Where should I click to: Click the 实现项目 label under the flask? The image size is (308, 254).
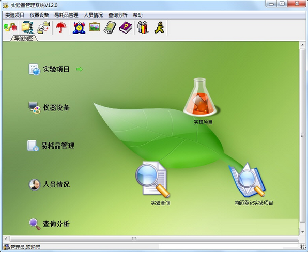click(x=203, y=122)
